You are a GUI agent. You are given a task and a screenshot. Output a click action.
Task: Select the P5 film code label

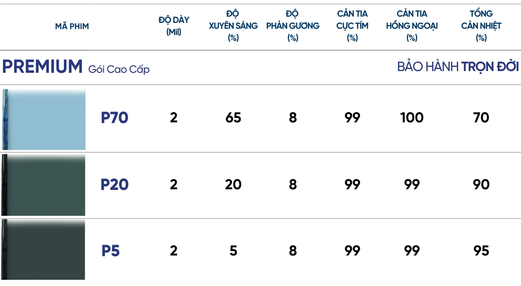tap(110, 251)
